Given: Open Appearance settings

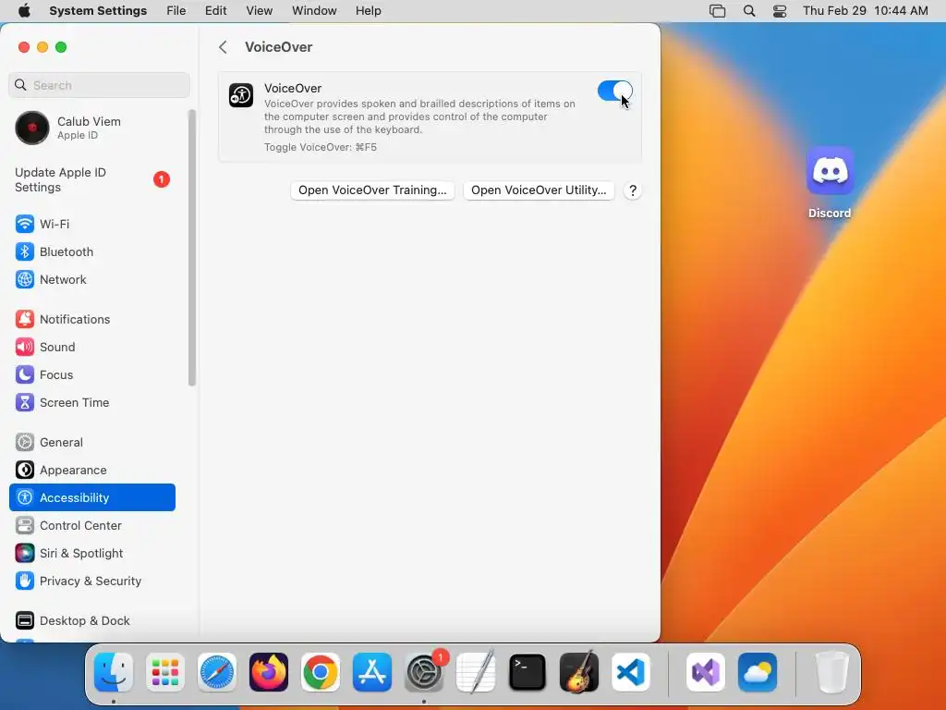Looking at the screenshot, I should tap(91, 471).
